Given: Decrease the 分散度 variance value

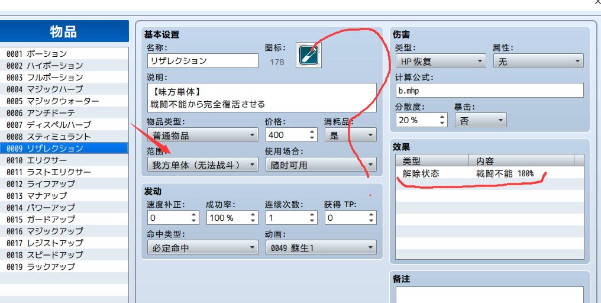Looking at the screenshot, I should pyautogui.click(x=442, y=123).
